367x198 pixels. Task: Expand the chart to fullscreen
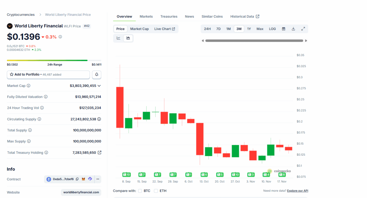pos(303,29)
